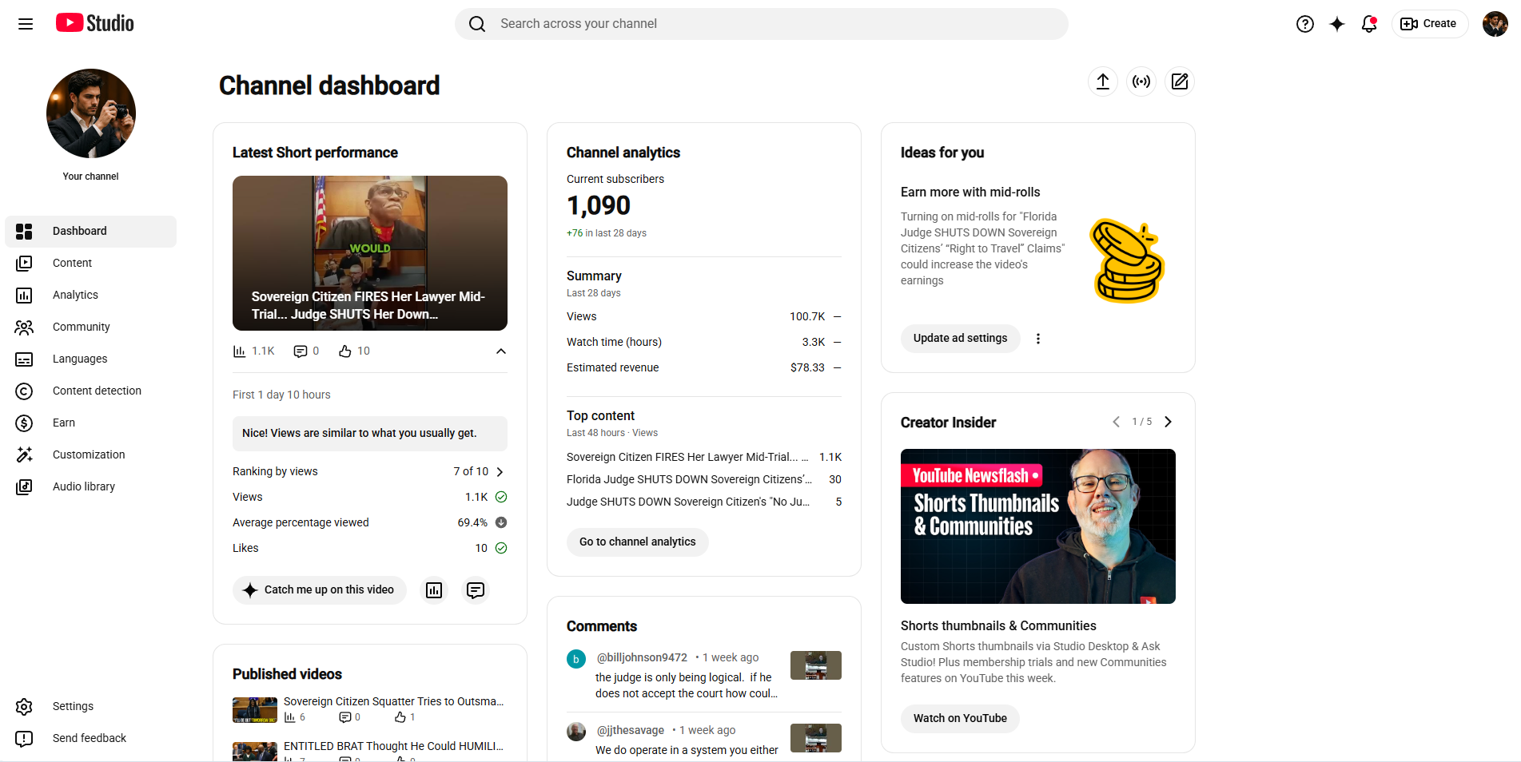Open Content detection in the sidebar
Image resolution: width=1521 pixels, height=762 pixels.
click(x=91, y=391)
